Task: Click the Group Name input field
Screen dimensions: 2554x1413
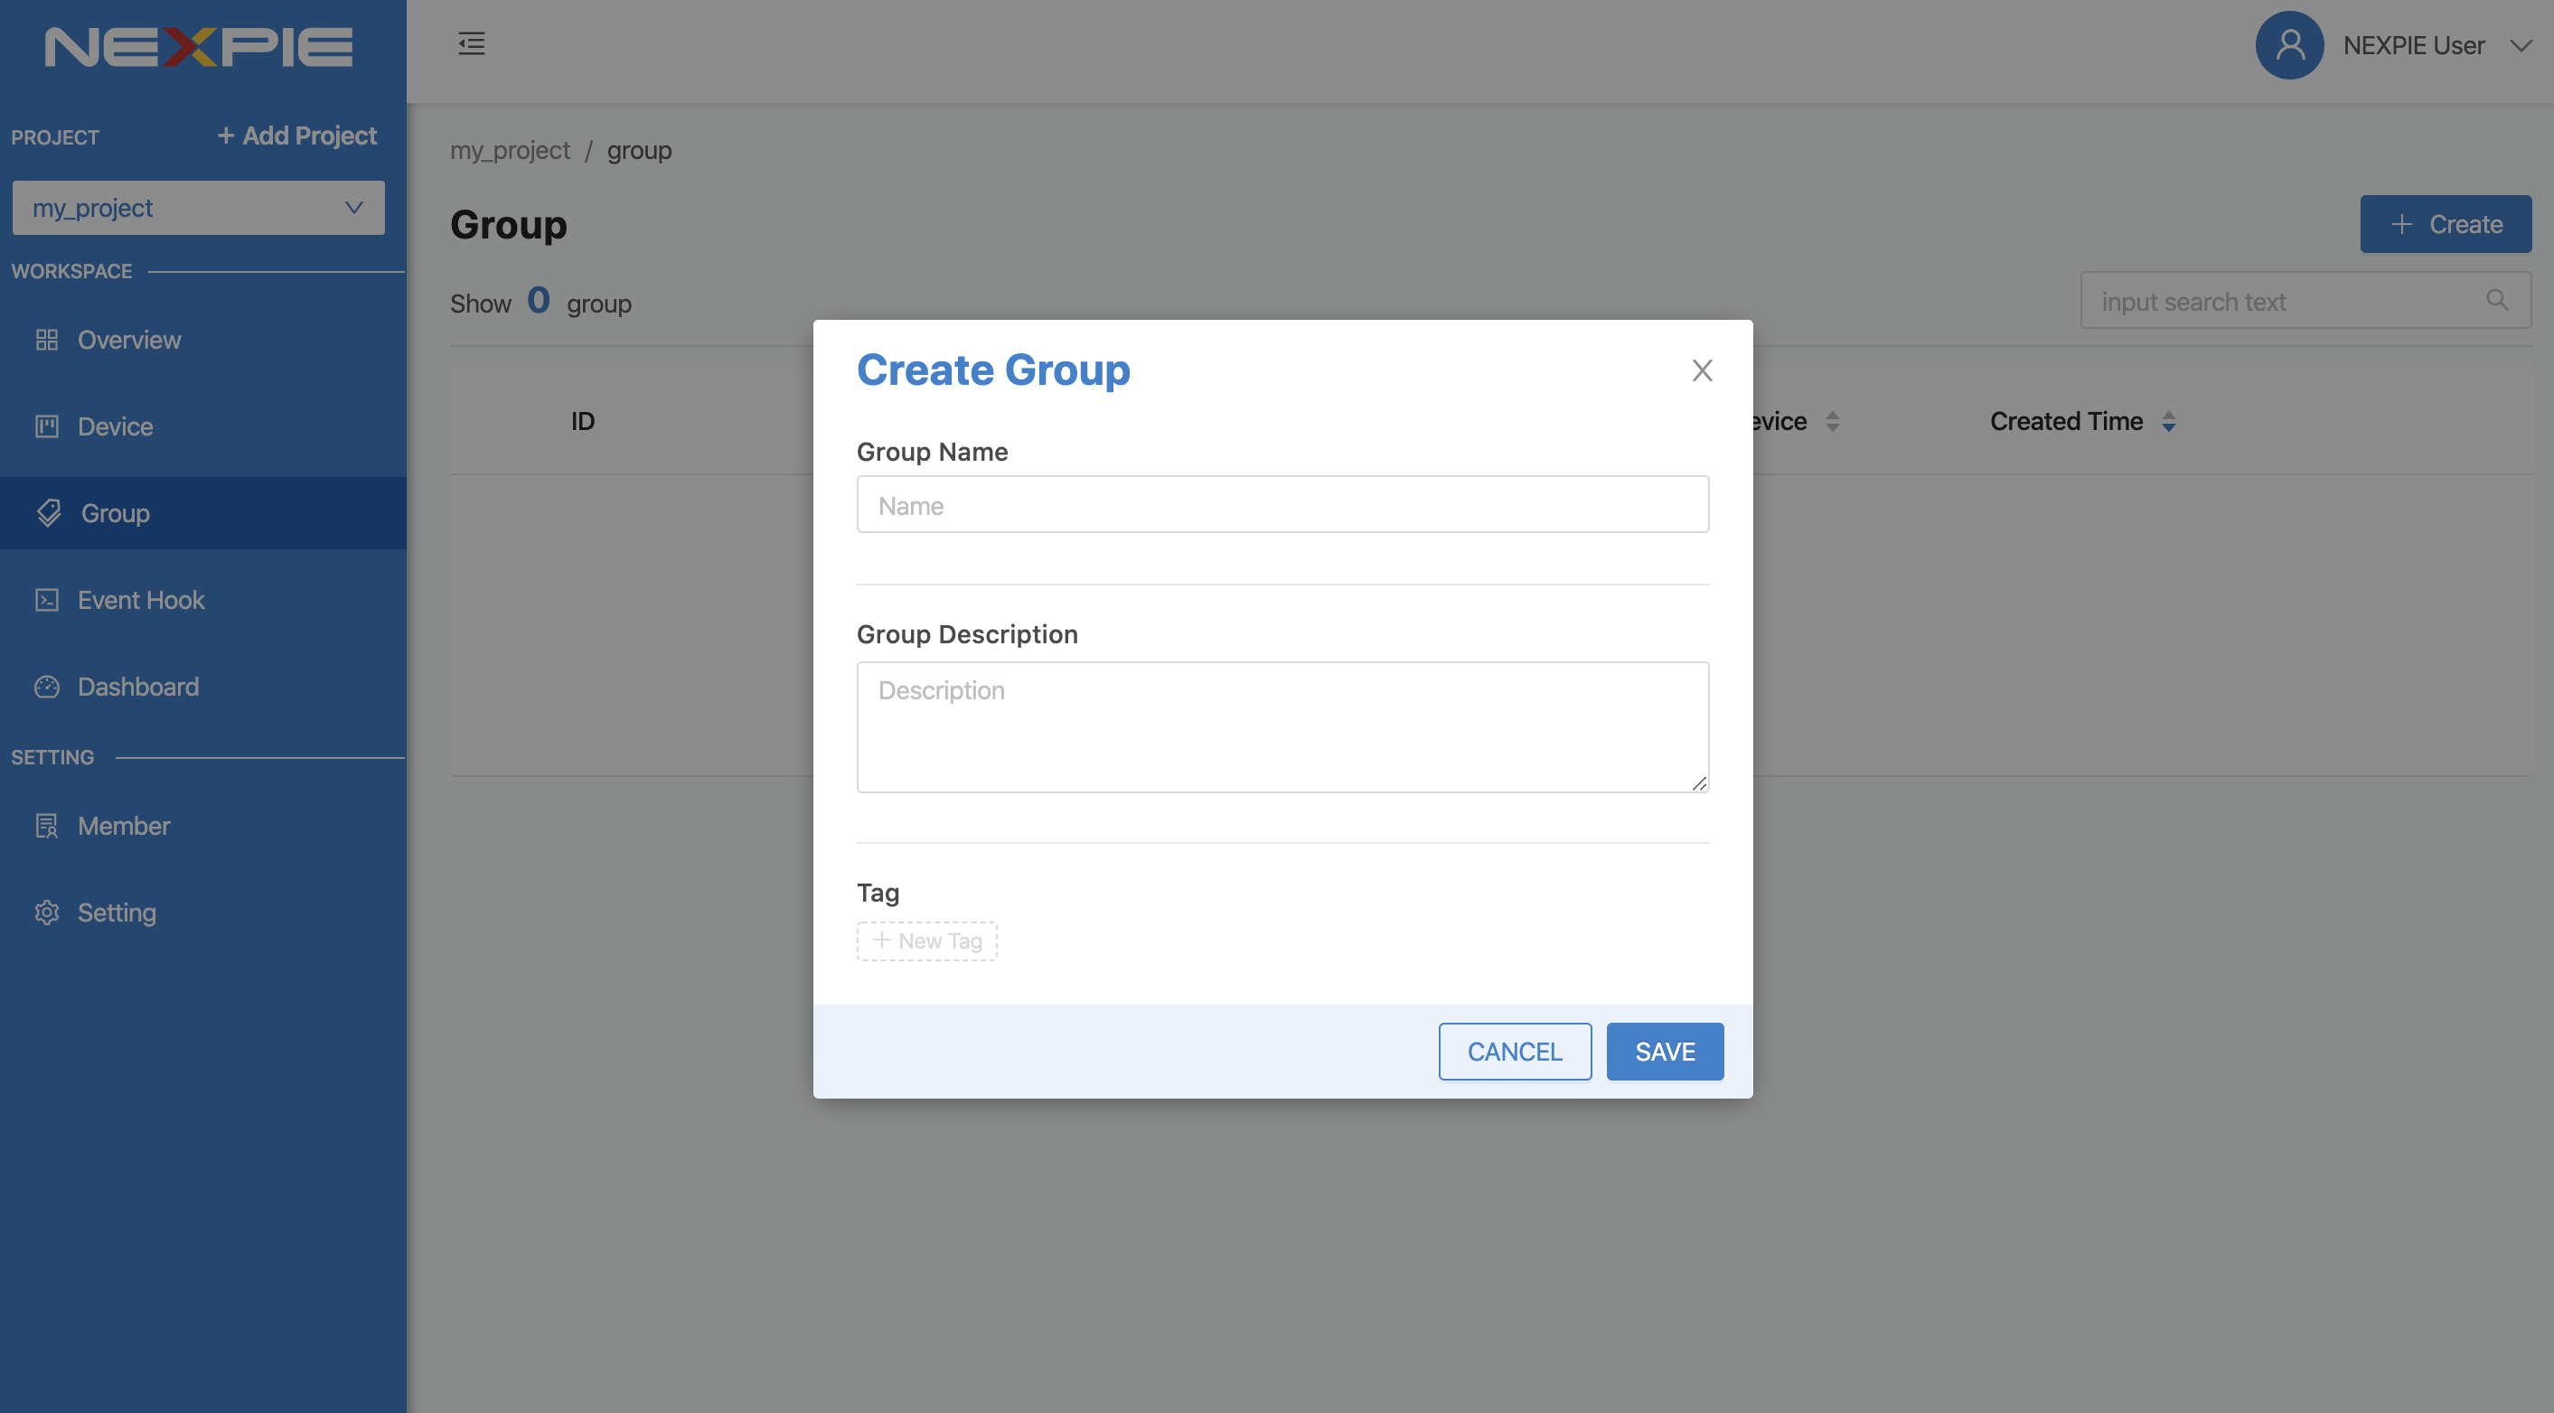Action: click(1282, 504)
